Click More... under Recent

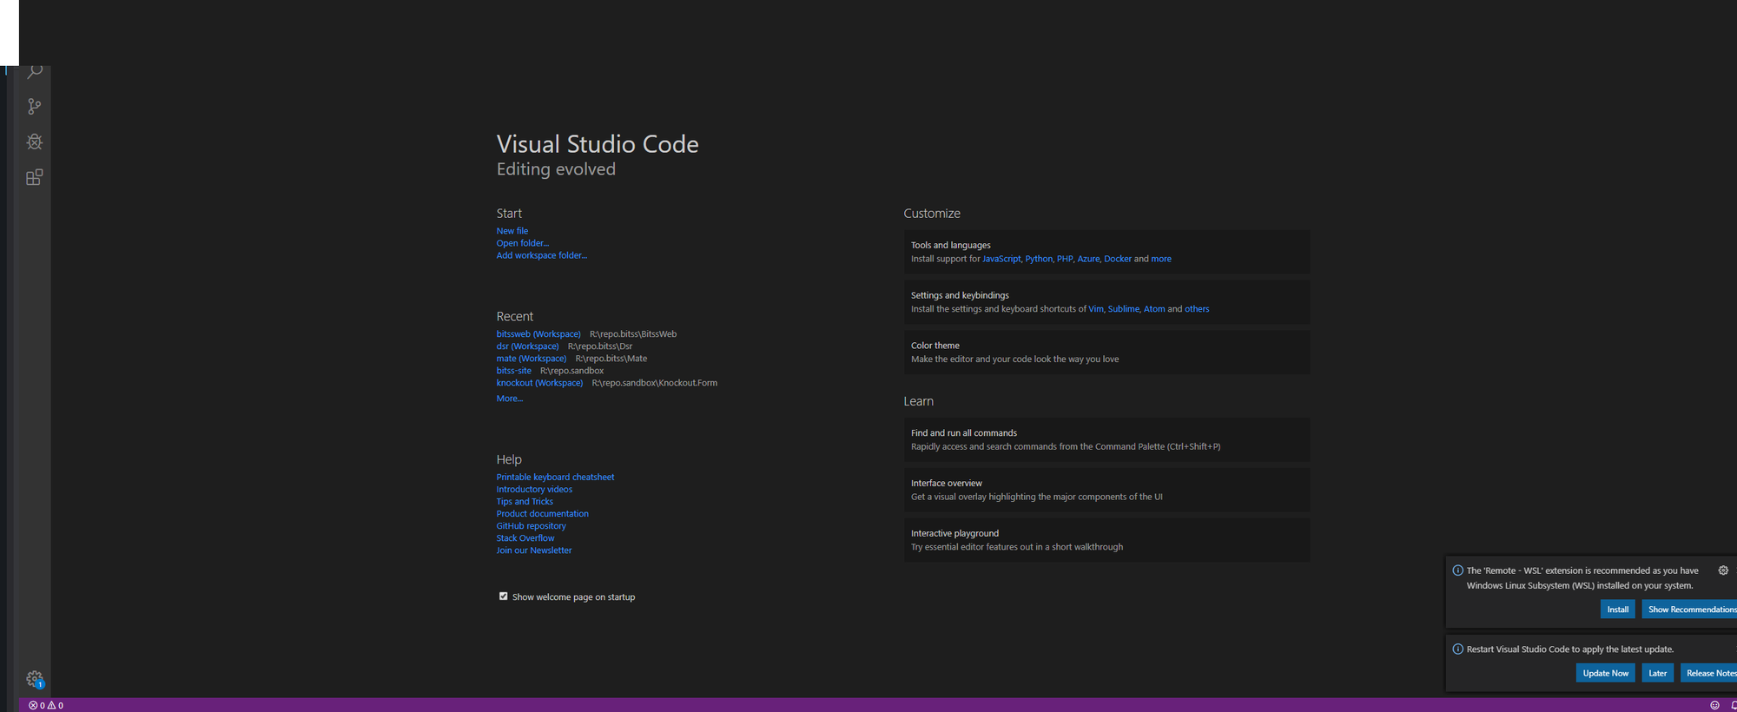pyautogui.click(x=510, y=399)
